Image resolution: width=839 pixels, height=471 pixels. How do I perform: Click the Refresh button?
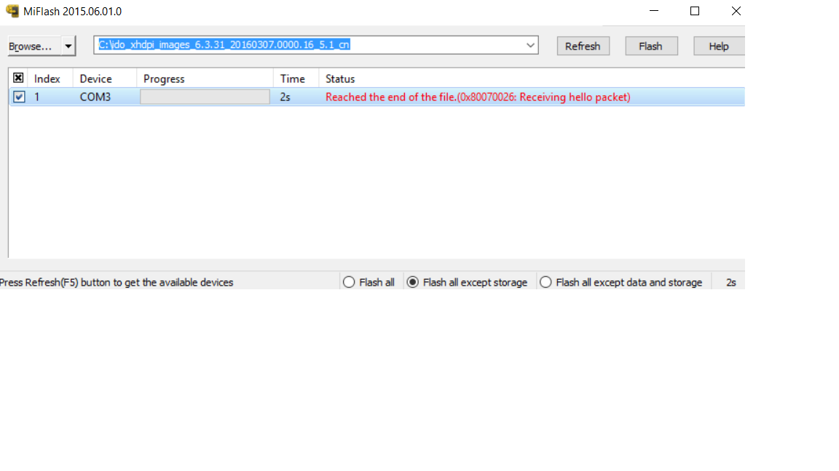click(583, 46)
